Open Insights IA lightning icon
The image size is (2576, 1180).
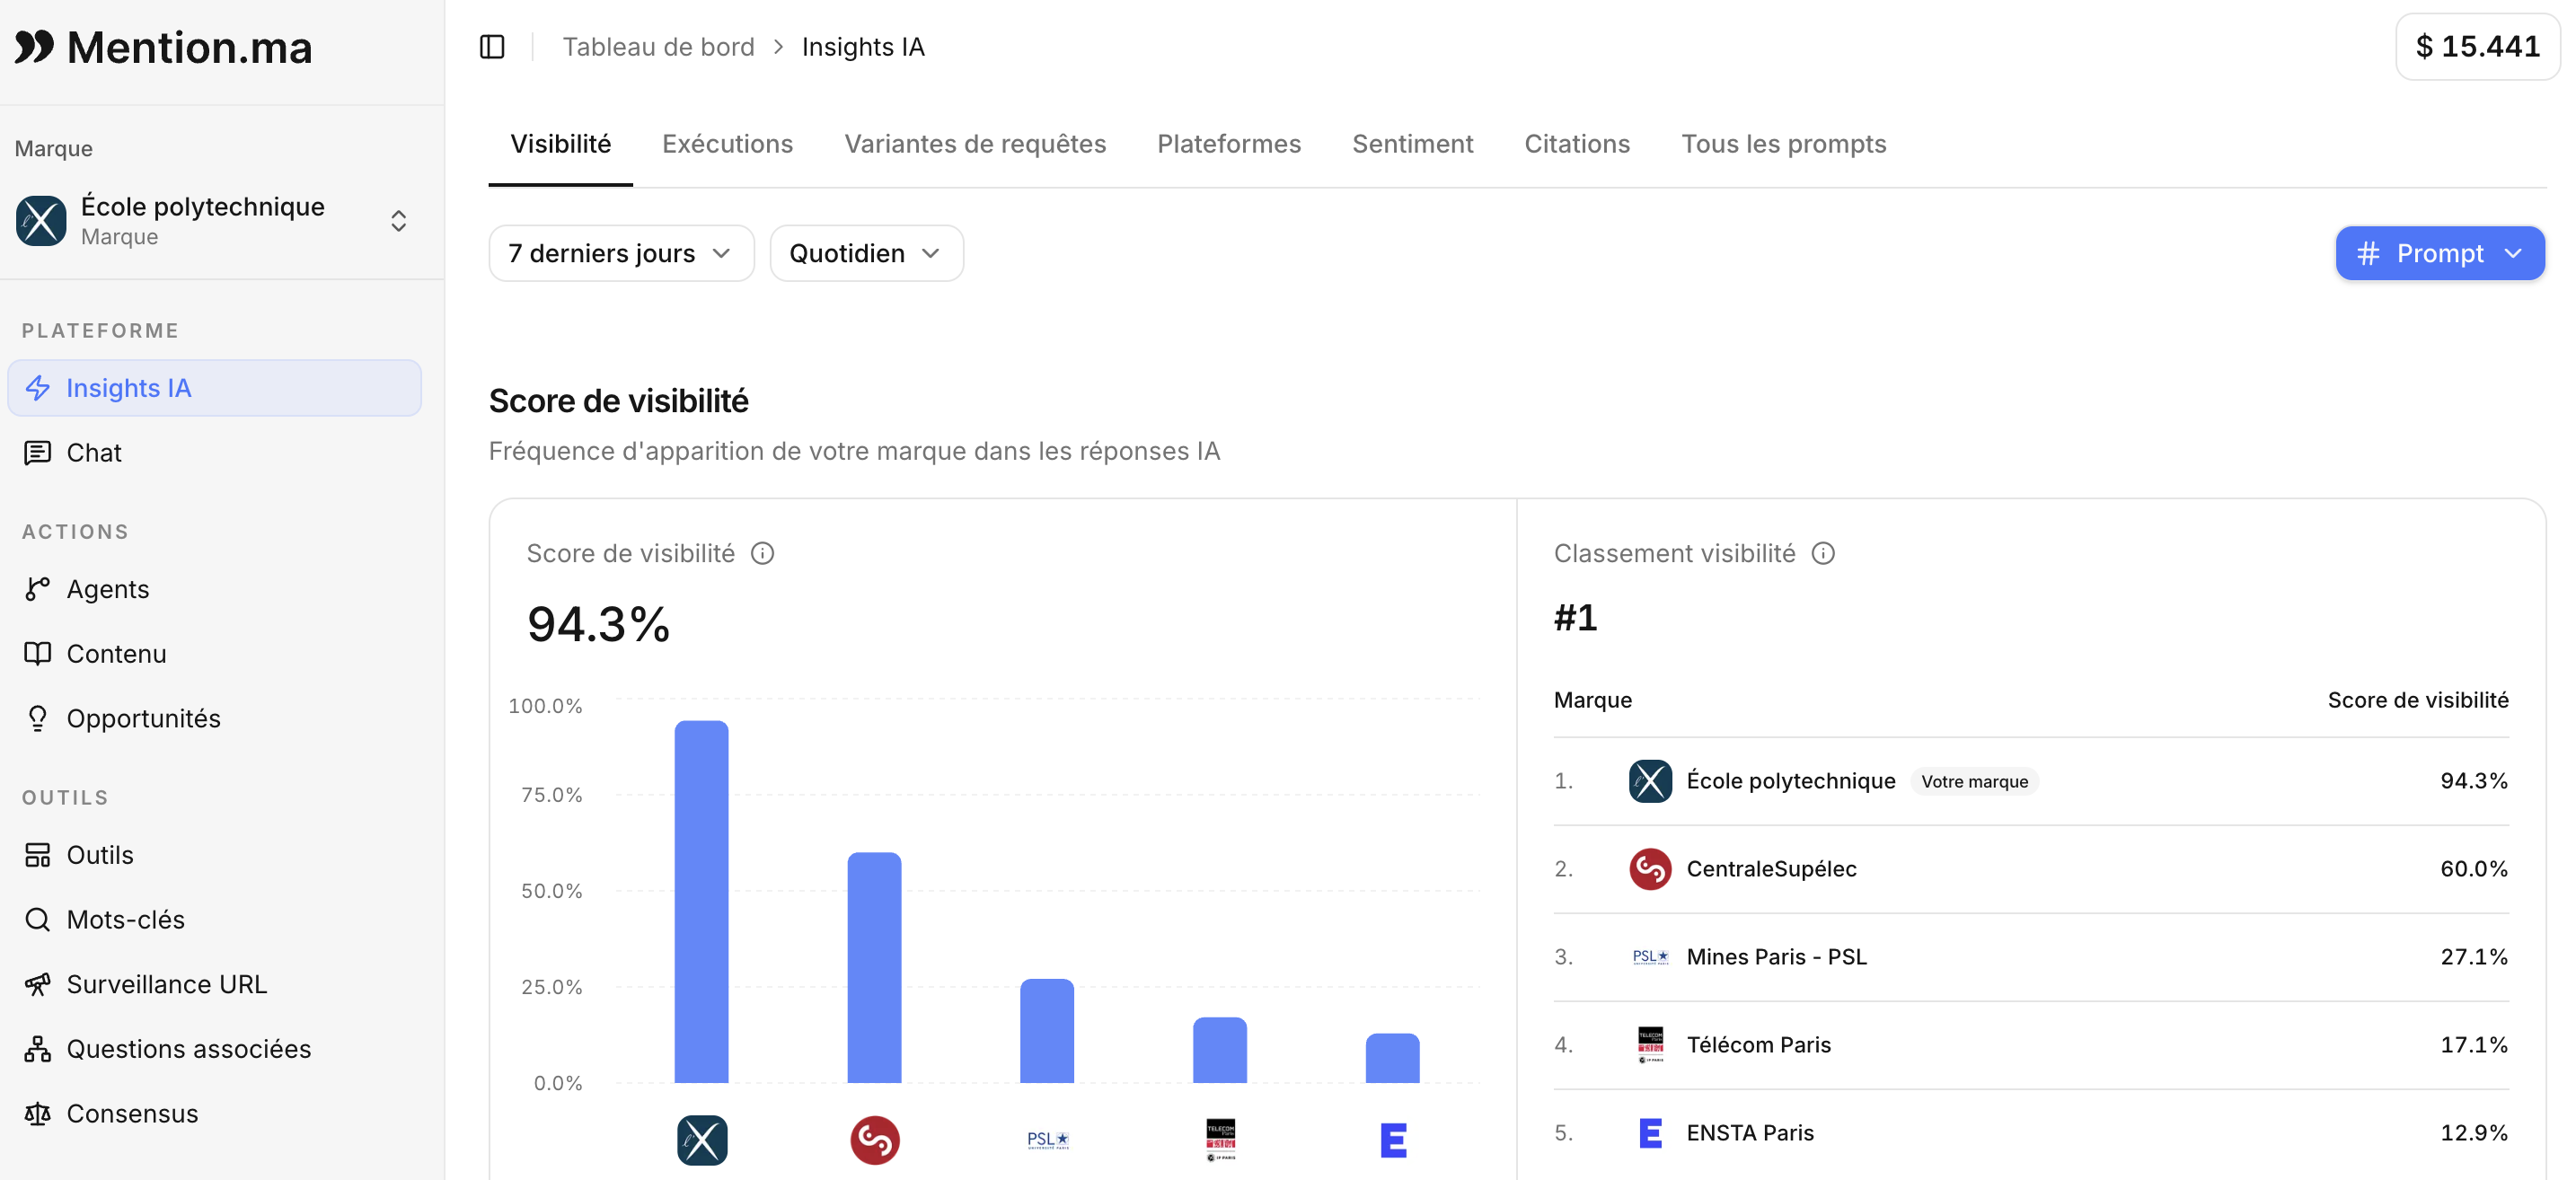[38, 388]
